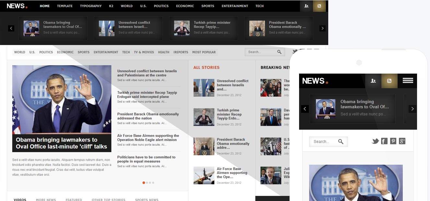Open TYPOGRAPHY menu item
The width and height of the screenshot is (430, 201).
click(x=91, y=6)
